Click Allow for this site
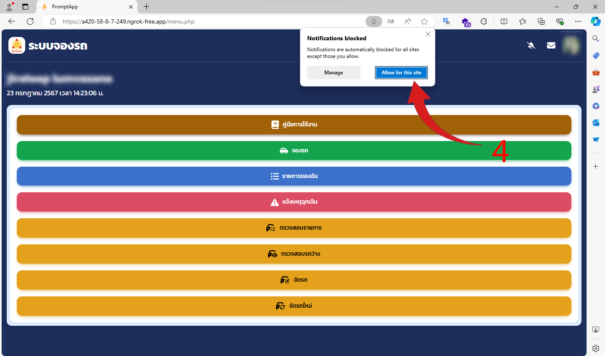Viewport: 605px width, 356px height. [401, 73]
